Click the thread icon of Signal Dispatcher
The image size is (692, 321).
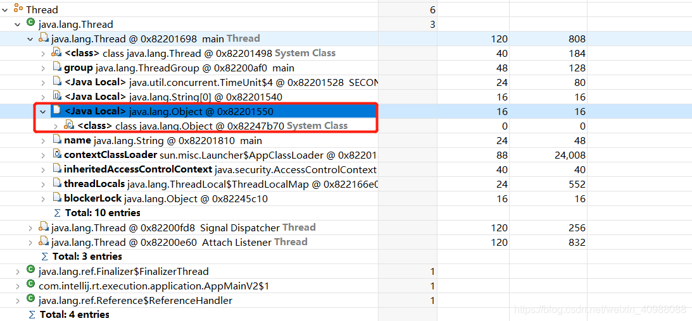pyautogui.click(x=43, y=227)
